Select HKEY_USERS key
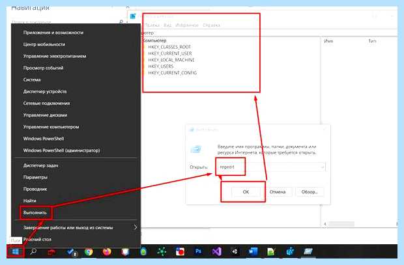Viewport: 404px width, 265px height. tap(161, 66)
